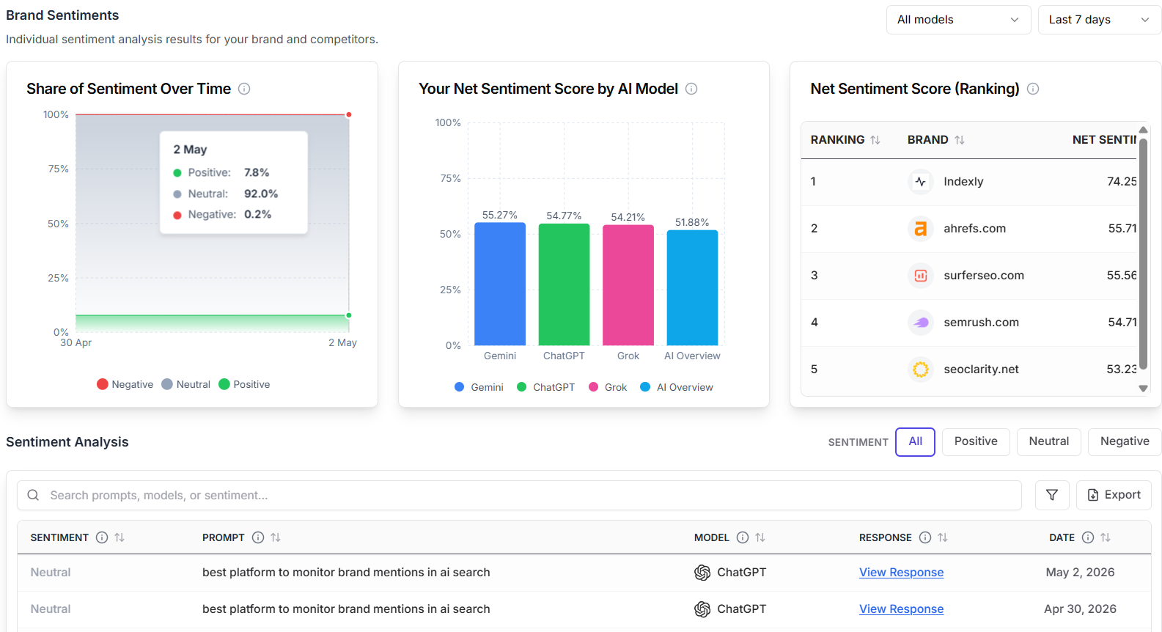Click the magnifier icon in search box
The height and width of the screenshot is (632, 1162).
tap(33, 496)
